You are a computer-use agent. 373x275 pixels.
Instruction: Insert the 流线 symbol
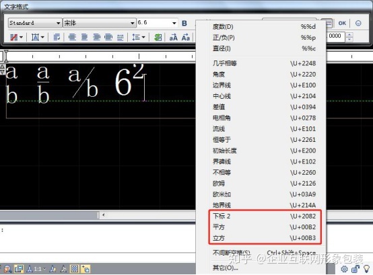pos(264,129)
